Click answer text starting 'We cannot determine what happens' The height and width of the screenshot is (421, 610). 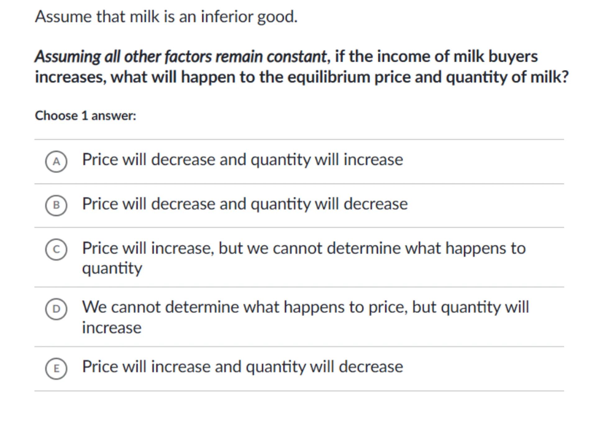305,307
